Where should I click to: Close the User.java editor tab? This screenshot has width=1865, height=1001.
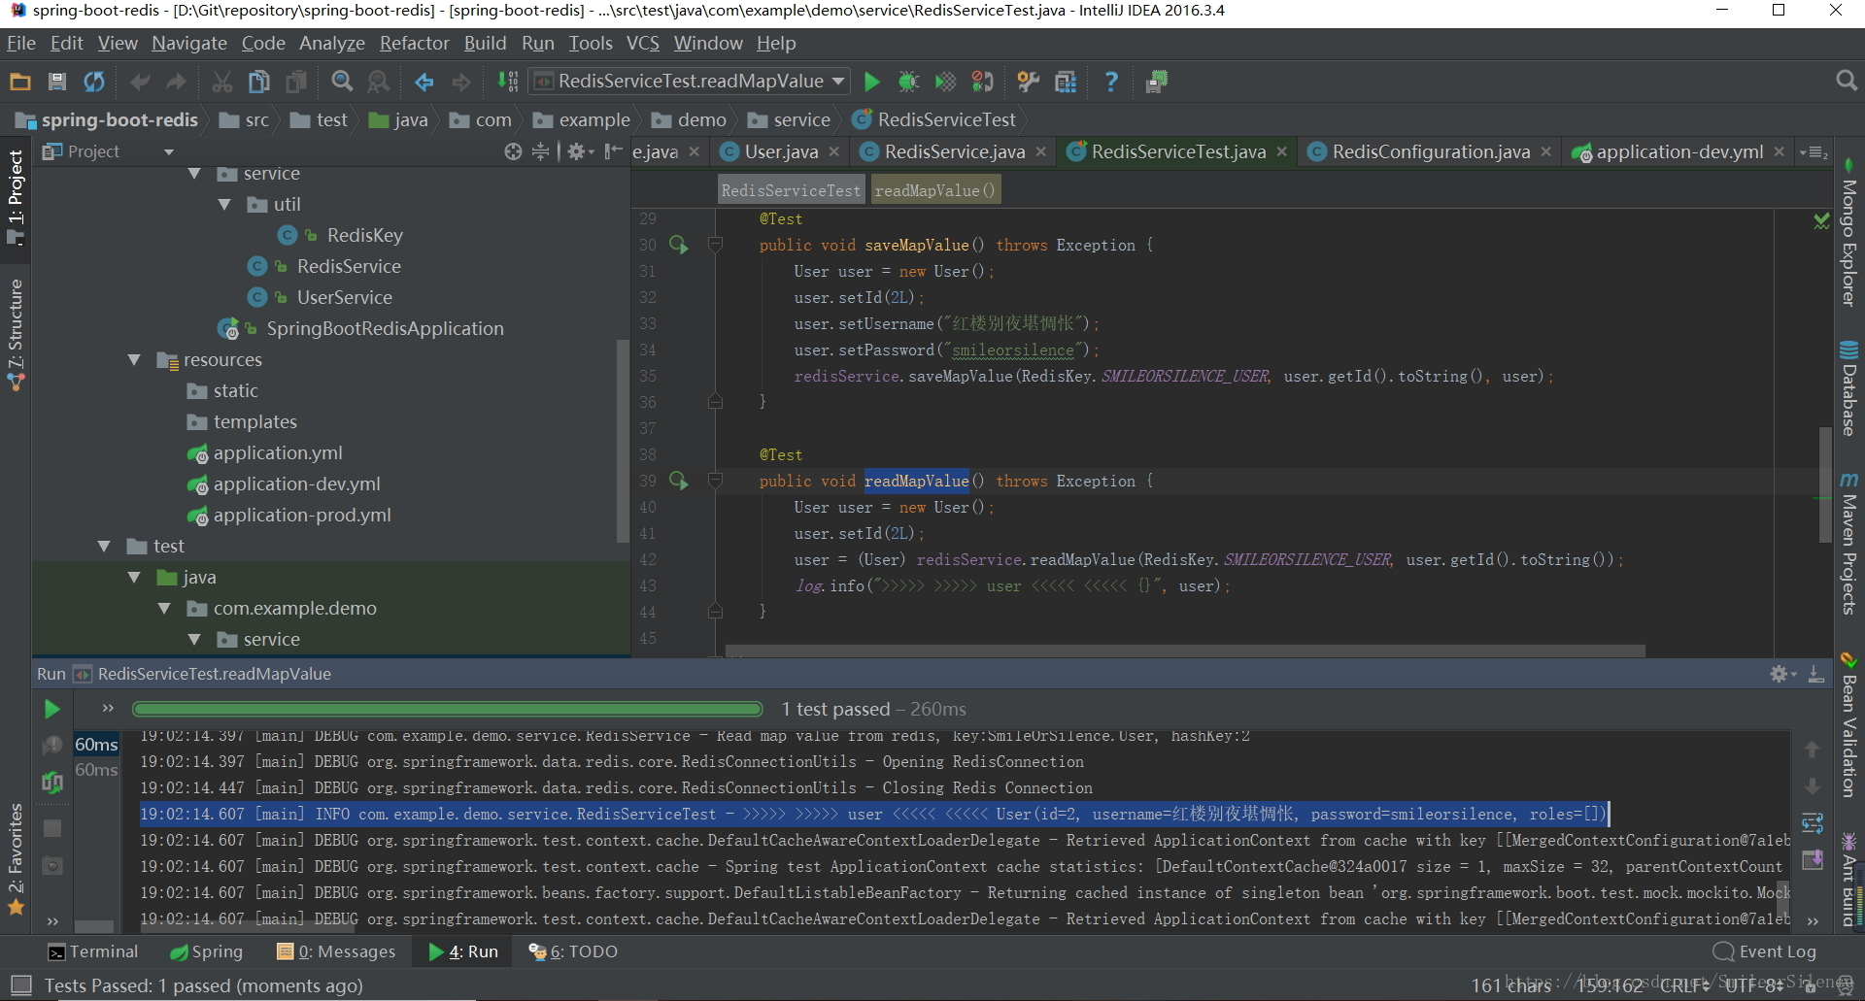click(833, 151)
